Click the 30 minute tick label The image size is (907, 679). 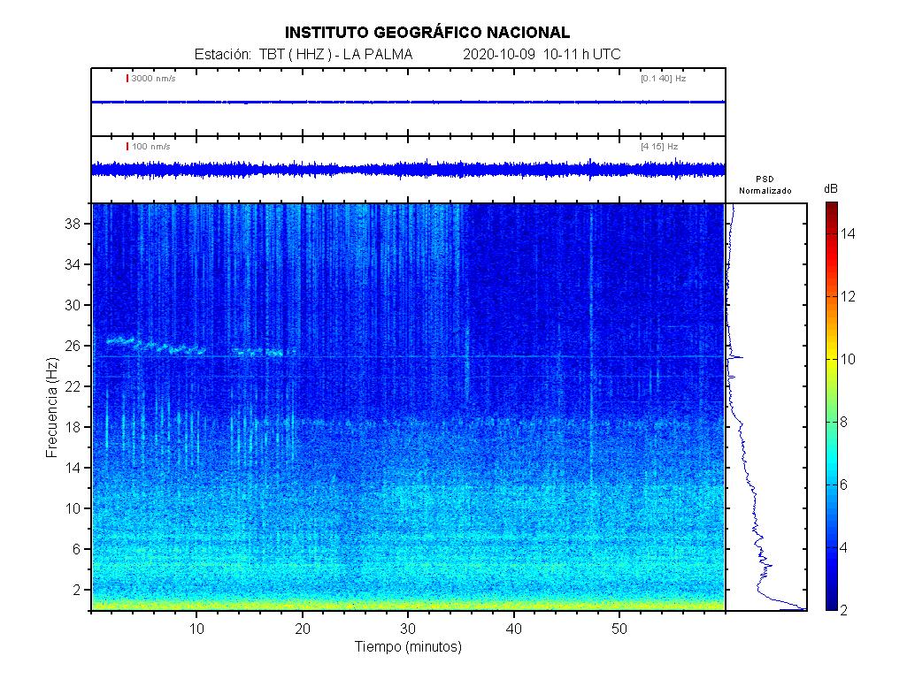point(408,629)
